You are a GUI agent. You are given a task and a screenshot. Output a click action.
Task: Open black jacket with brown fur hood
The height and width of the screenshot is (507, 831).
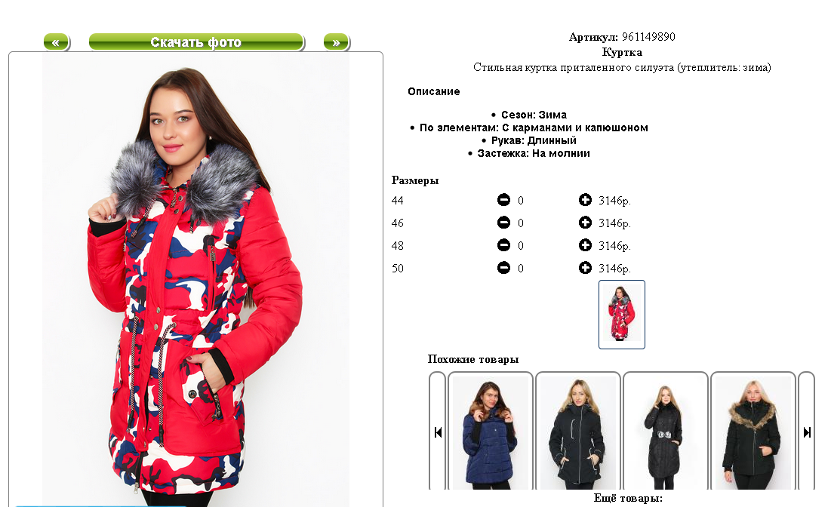coord(753,432)
